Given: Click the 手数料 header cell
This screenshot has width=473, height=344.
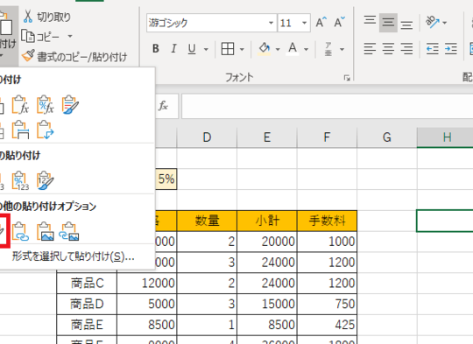Looking at the screenshot, I should [x=327, y=221].
